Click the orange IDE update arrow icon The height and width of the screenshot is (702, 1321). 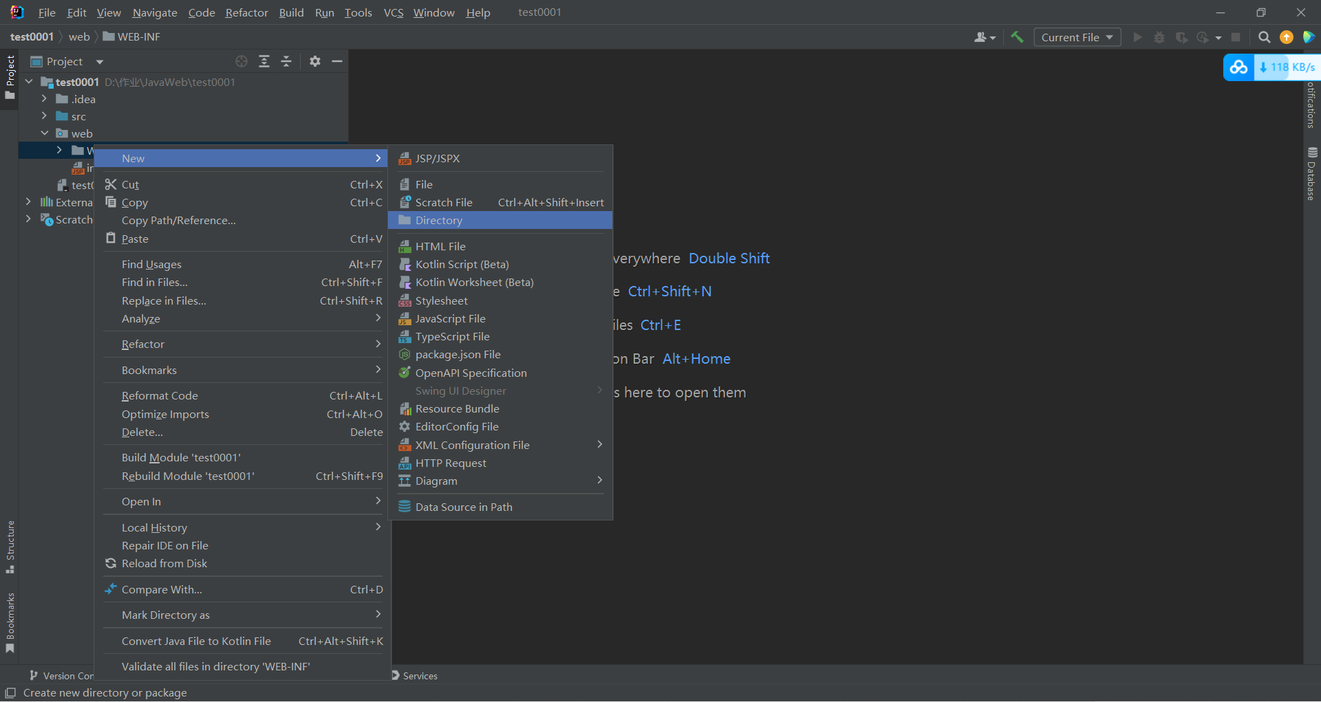point(1286,37)
